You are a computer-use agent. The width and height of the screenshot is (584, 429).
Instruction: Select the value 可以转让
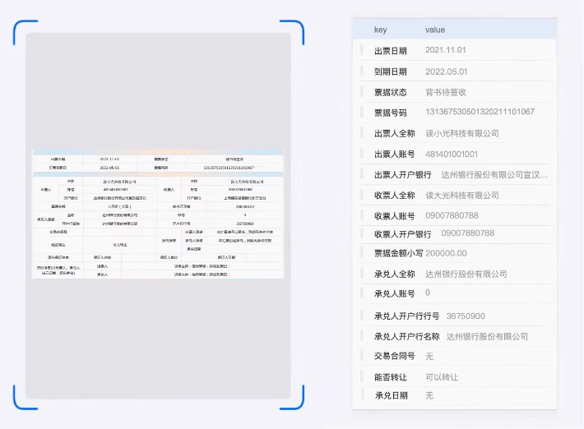442,377
